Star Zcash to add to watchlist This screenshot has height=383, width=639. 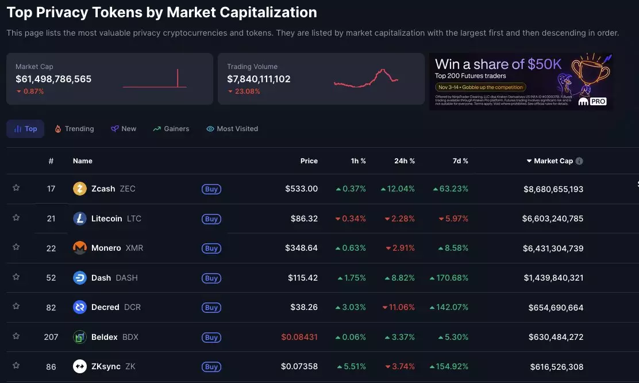pos(16,188)
